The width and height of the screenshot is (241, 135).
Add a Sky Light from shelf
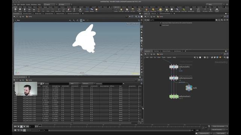pyautogui.click(x=167, y=10)
